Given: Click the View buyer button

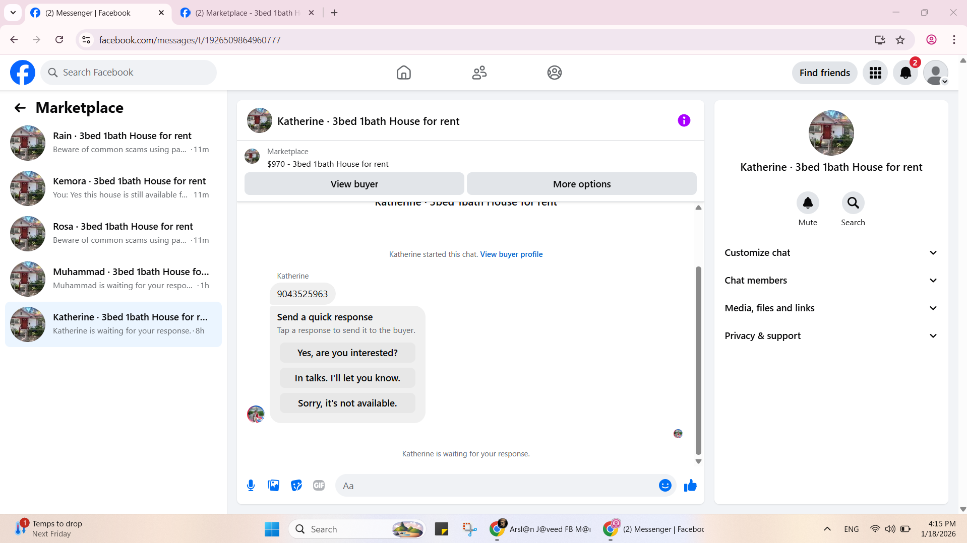Looking at the screenshot, I should pos(354,184).
